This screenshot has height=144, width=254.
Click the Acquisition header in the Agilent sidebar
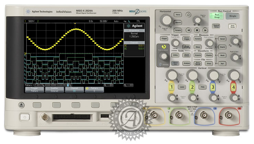pyautogui.click(x=134, y=31)
